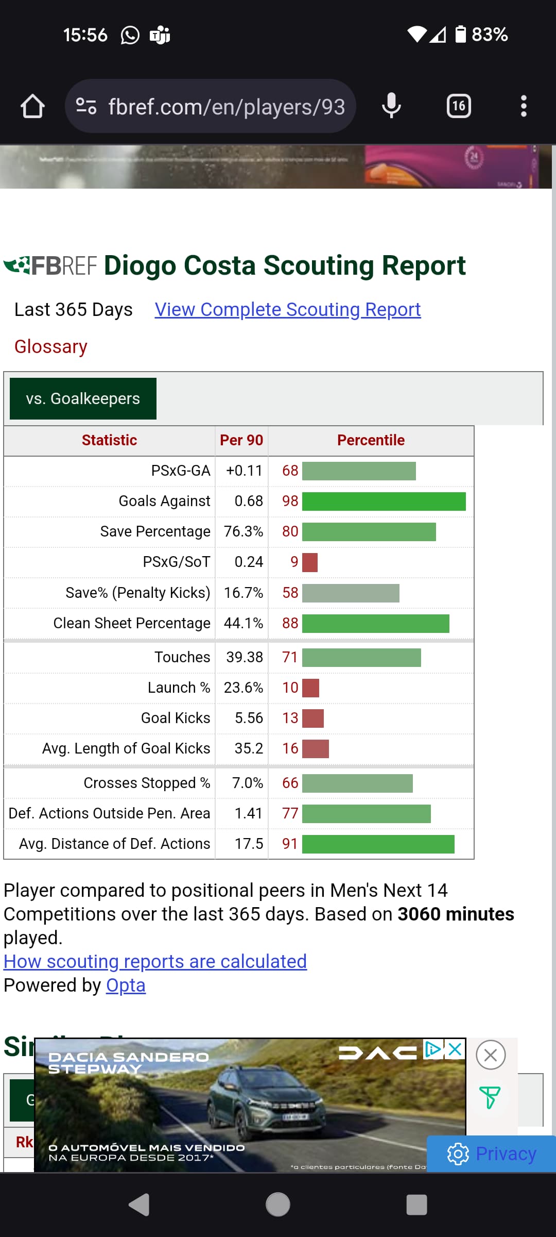The width and height of the screenshot is (556, 1237).
Task: Tap the AdChoices triangle icon on ad
Action: (433, 1049)
